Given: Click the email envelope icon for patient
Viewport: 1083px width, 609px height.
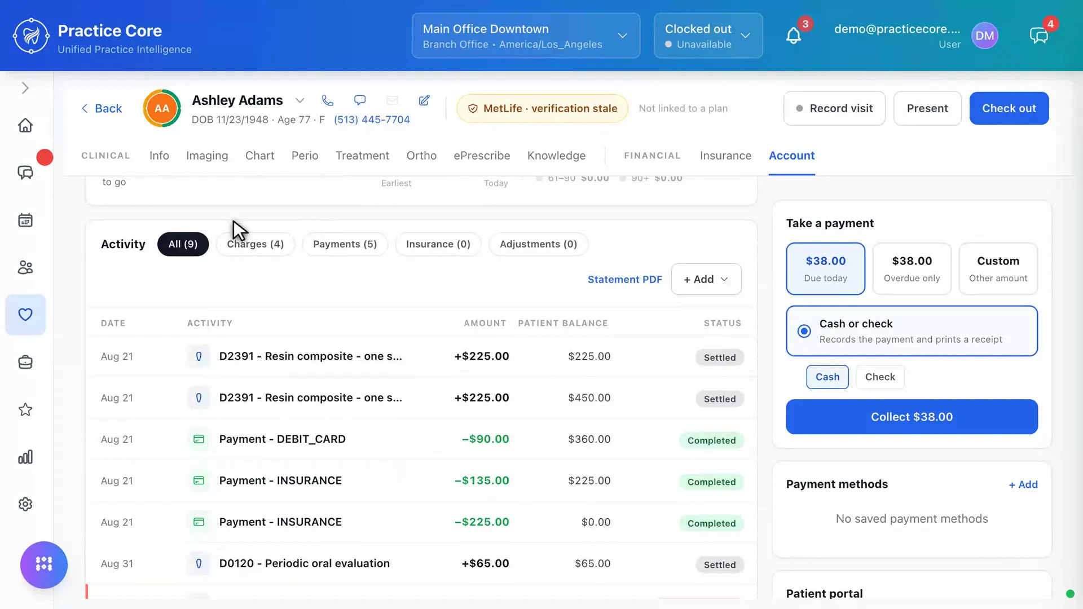Looking at the screenshot, I should coord(392,100).
